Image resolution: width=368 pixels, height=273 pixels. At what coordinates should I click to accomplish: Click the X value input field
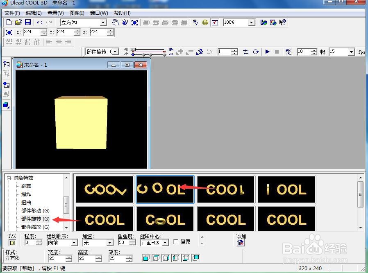(x=32, y=32)
